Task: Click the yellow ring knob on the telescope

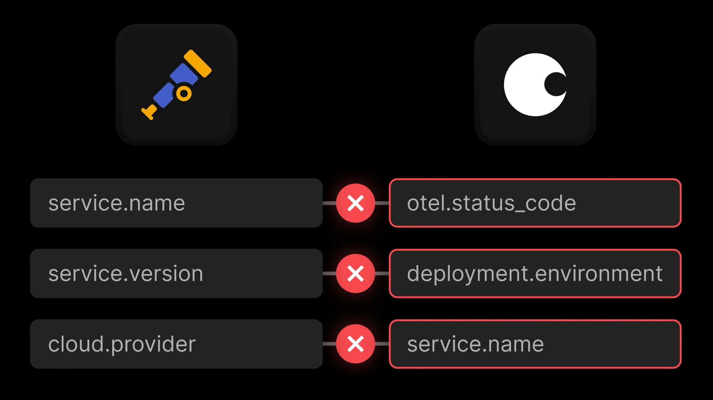Action: click(x=184, y=93)
